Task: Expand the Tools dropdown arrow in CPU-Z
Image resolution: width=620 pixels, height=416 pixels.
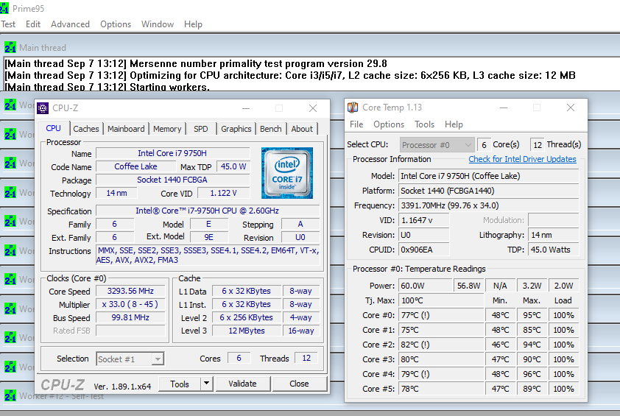Action: point(207,384)
